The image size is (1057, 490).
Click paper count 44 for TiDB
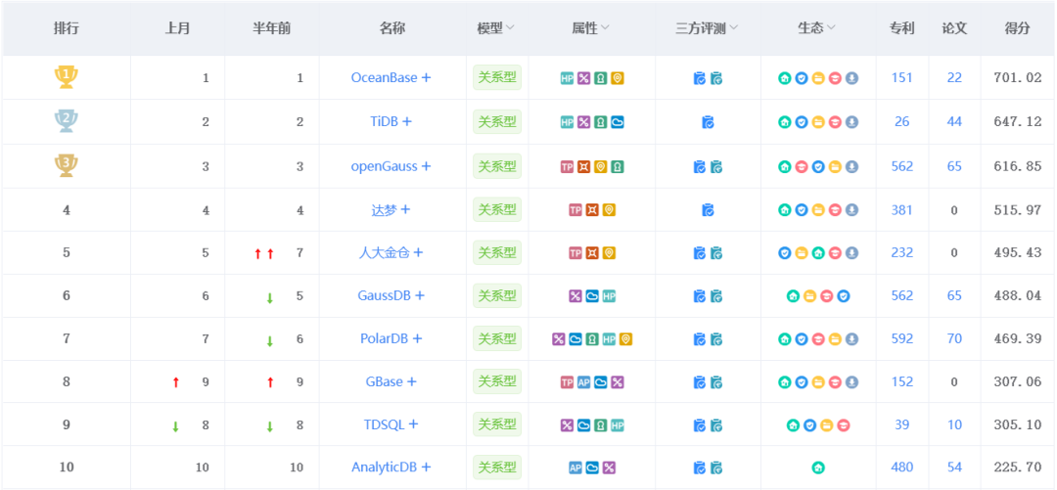click(954, 122)
